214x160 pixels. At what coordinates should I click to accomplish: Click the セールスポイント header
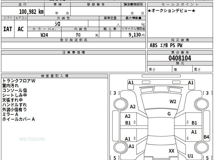180,5
